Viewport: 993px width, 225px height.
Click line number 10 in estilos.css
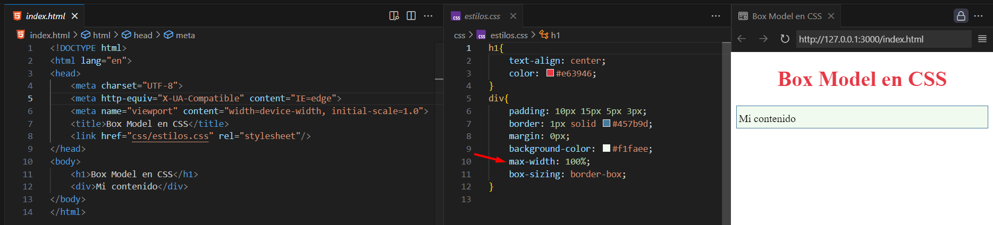pos(466,161)
